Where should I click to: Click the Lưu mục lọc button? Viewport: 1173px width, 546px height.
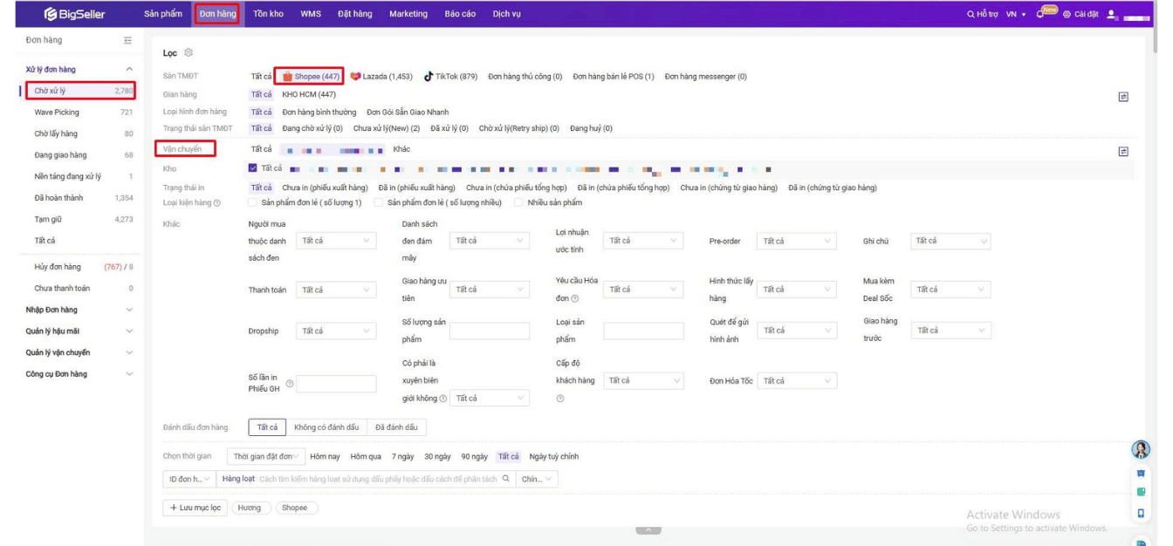[195, 508]
